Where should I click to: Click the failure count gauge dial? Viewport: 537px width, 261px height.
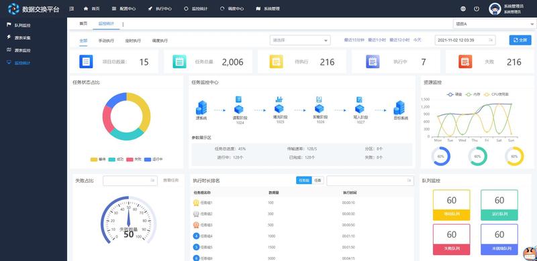128,220
